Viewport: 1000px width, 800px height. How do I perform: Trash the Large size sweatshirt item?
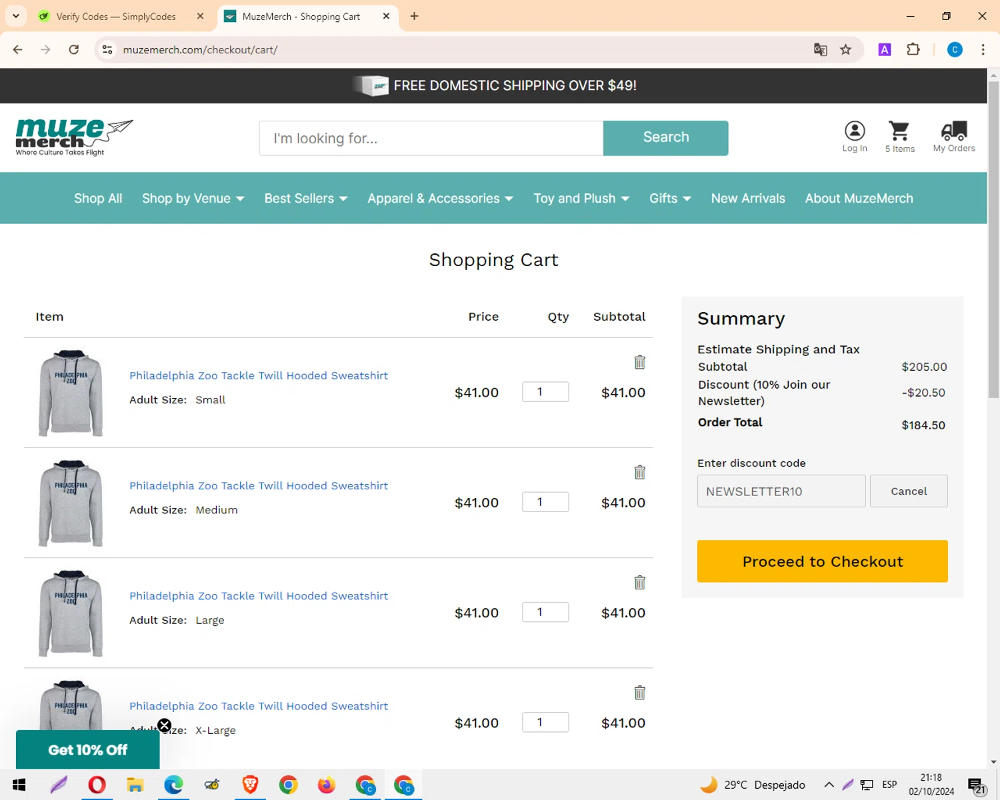pyautogui.click(x=639, y=582)
